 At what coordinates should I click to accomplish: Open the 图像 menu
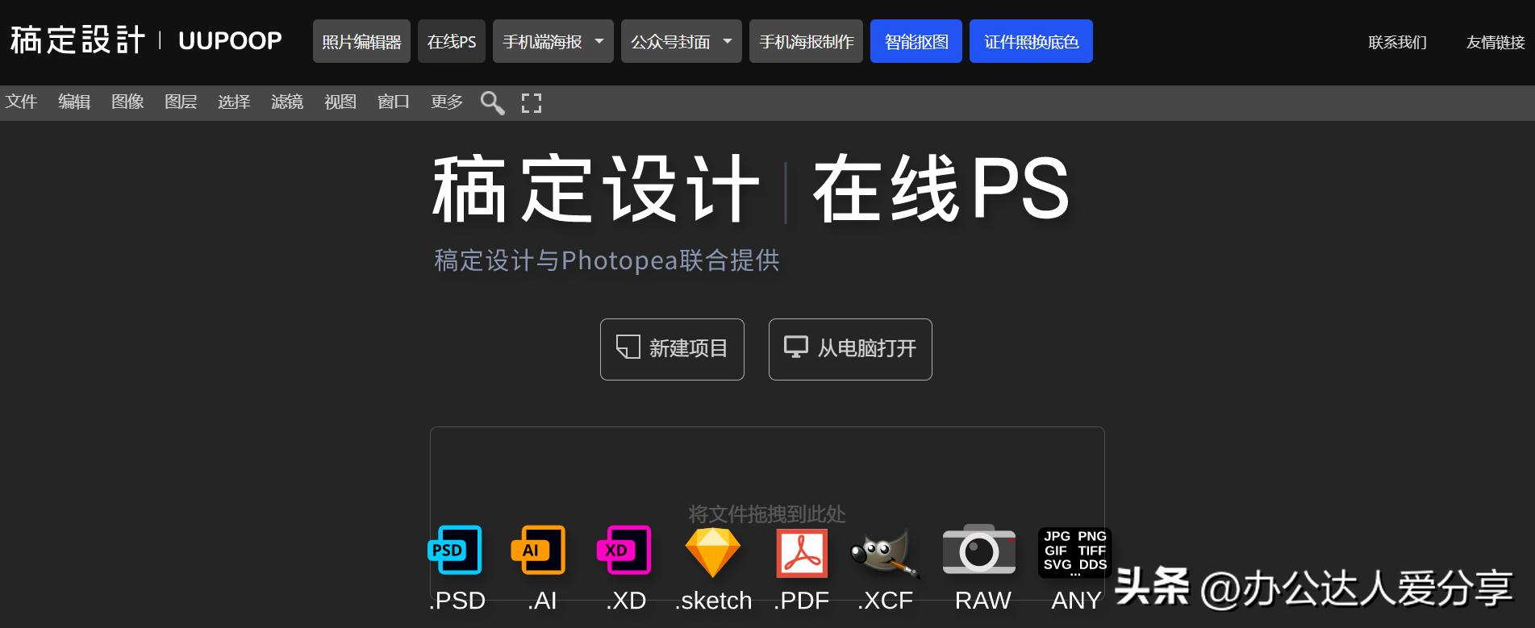pyautogui.click(x=127, y=102)
